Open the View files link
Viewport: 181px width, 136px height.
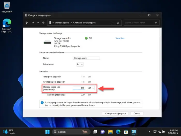coord(120,38)
